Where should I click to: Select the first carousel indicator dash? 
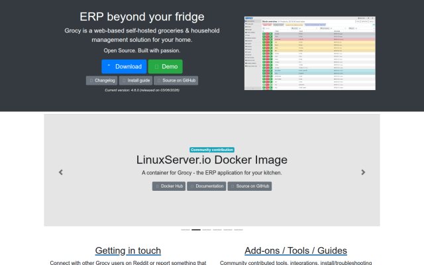(185, 230)
